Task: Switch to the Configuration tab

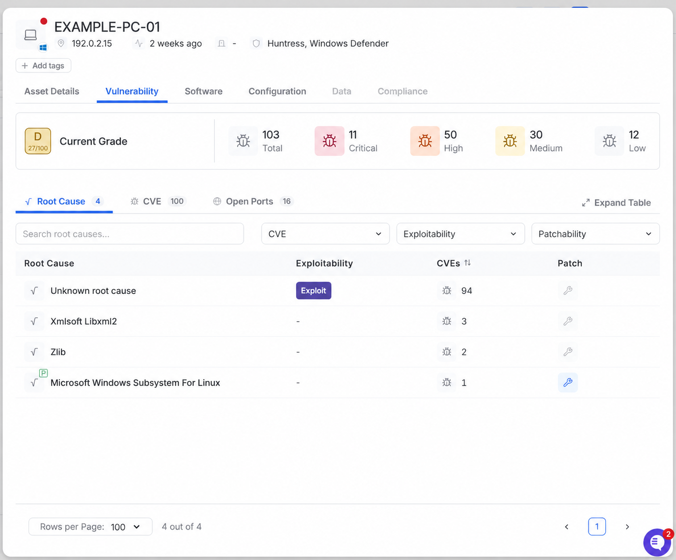Action: (x=277, y=91)
